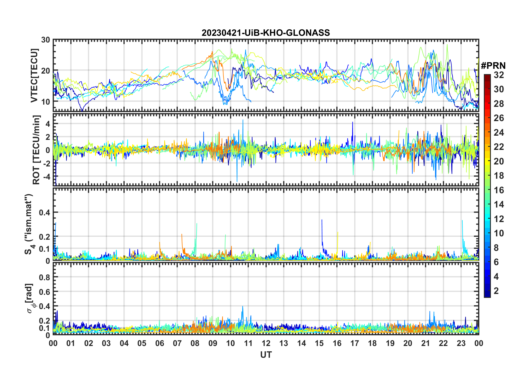The height and width of the screenshot is (372, 532).
Task: Select colorbar tick label 28
Action: click(499, 104)
